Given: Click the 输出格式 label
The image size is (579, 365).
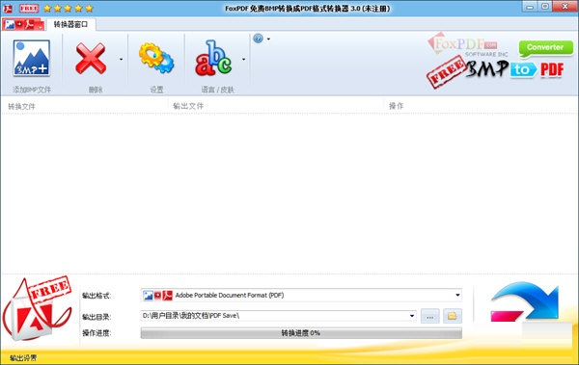Looking at the screenshot, I should tap(96, 296).
